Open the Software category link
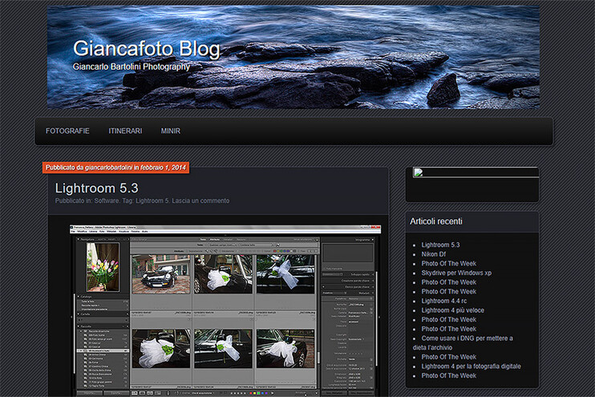The image size is (595, 397). (106, 201)
